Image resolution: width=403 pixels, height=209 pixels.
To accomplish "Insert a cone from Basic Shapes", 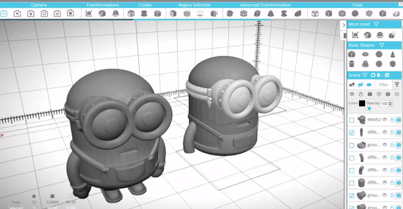I will 392,54.
